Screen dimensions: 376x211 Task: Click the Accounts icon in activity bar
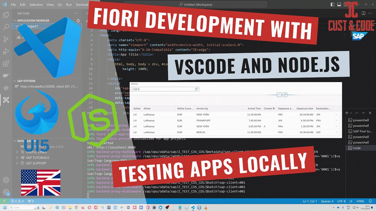click(x=6, y=180)
